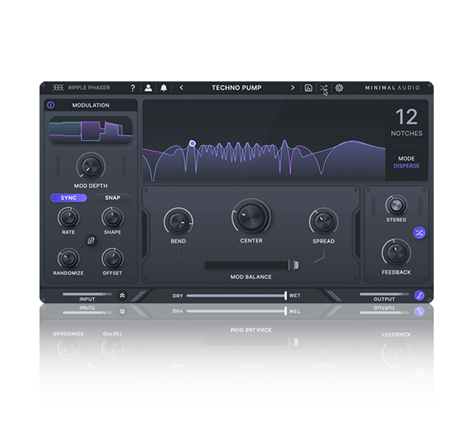Click the MOD BALANCE slider handle
The height and width of the screenshot is (429, 474).
coord(293,265)
